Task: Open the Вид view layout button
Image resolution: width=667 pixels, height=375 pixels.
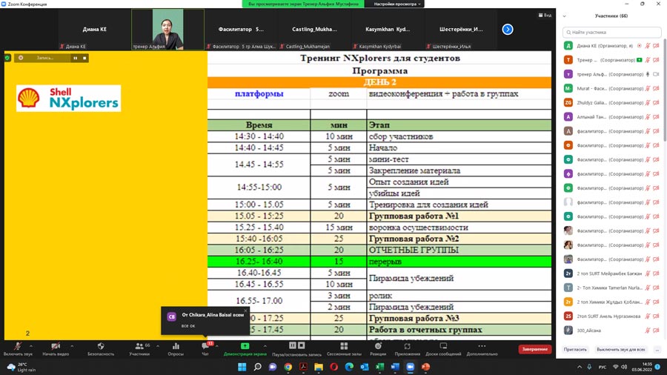Action: coord(545,16)
